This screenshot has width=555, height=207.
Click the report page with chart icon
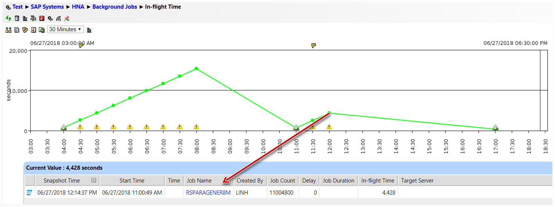point(33,30)
